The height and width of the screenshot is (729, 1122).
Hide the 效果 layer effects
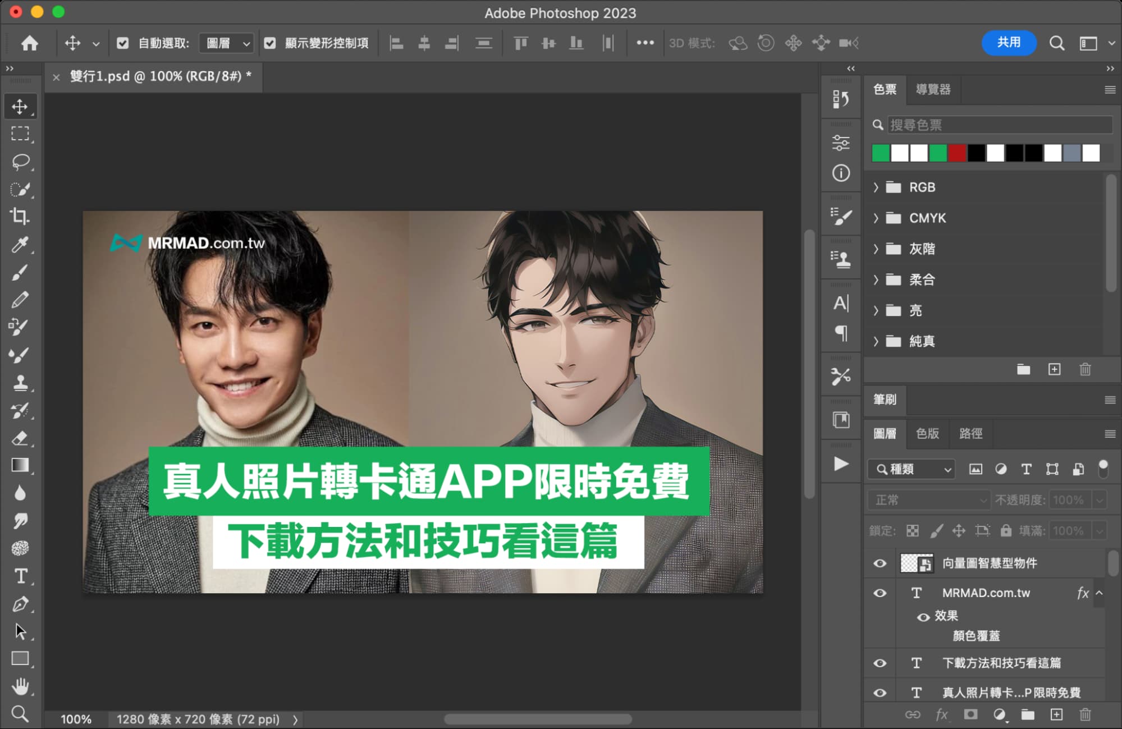(923, 617)
